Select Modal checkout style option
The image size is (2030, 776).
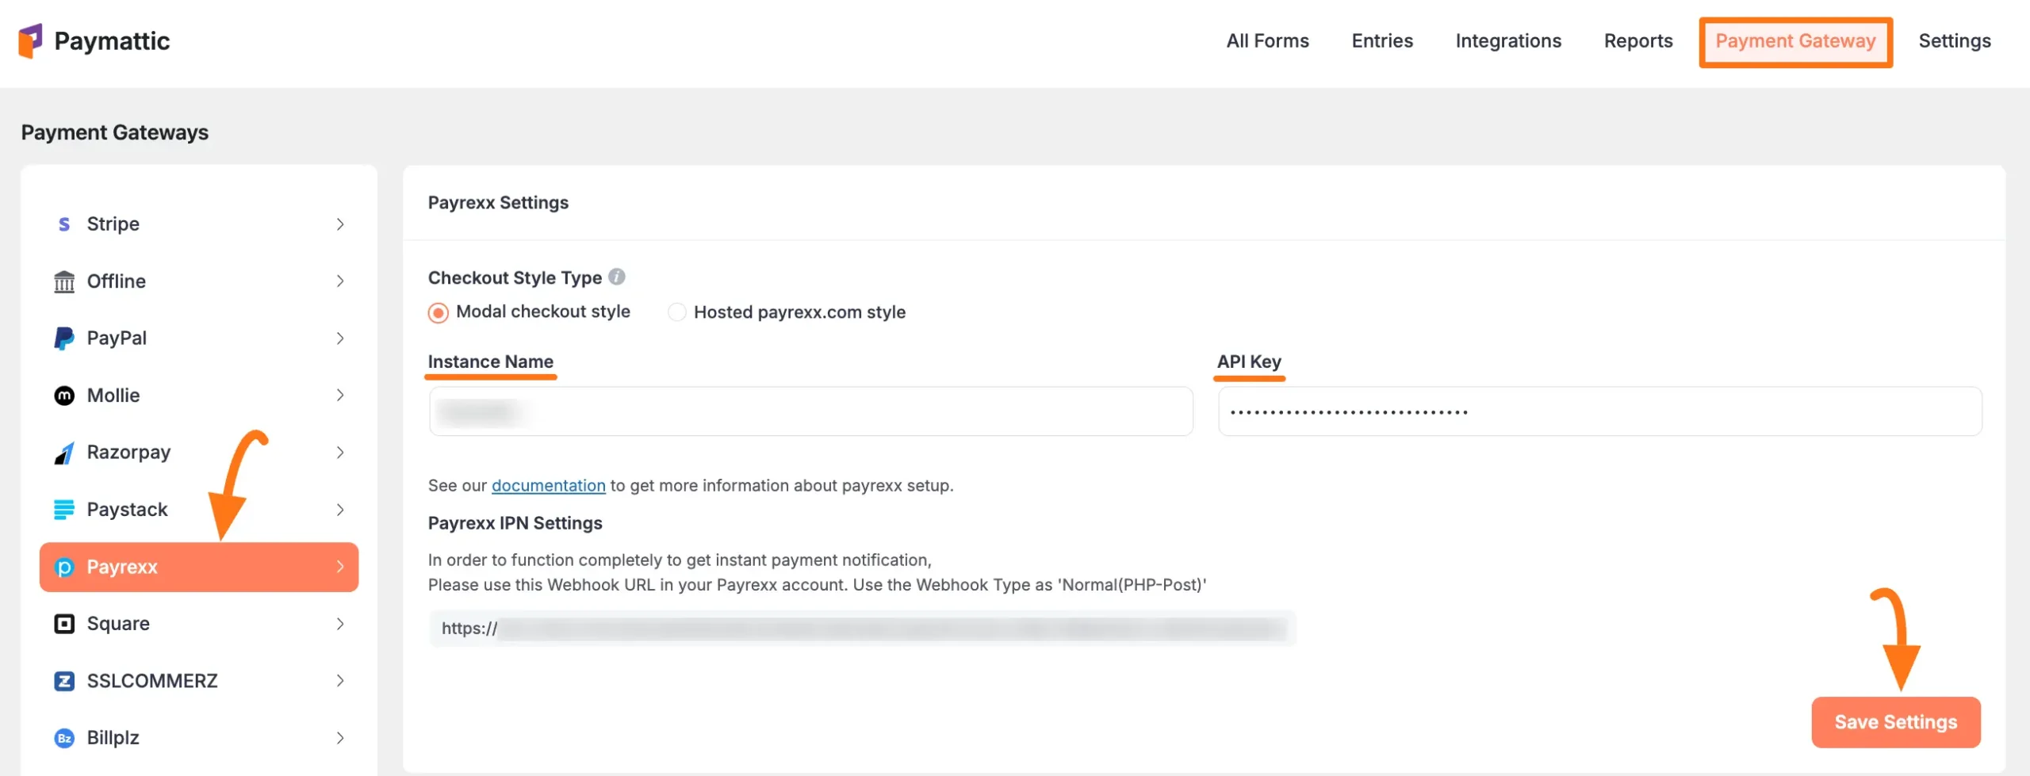coord(438,312)
